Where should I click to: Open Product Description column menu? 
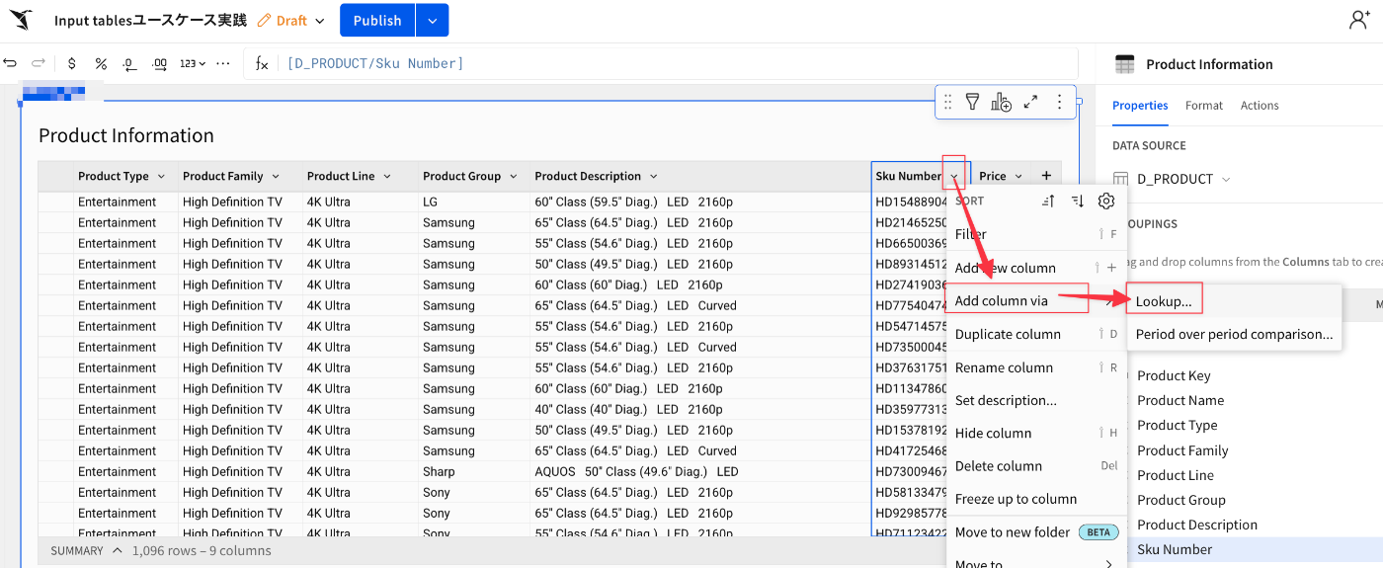[x=653, y=177]
